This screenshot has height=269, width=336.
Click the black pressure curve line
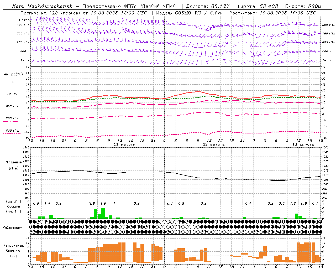(176, 173)
